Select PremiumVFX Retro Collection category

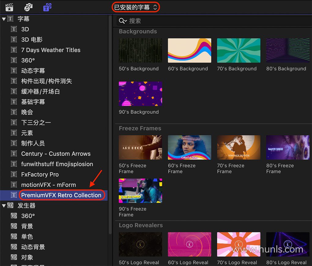click(61, 195)
